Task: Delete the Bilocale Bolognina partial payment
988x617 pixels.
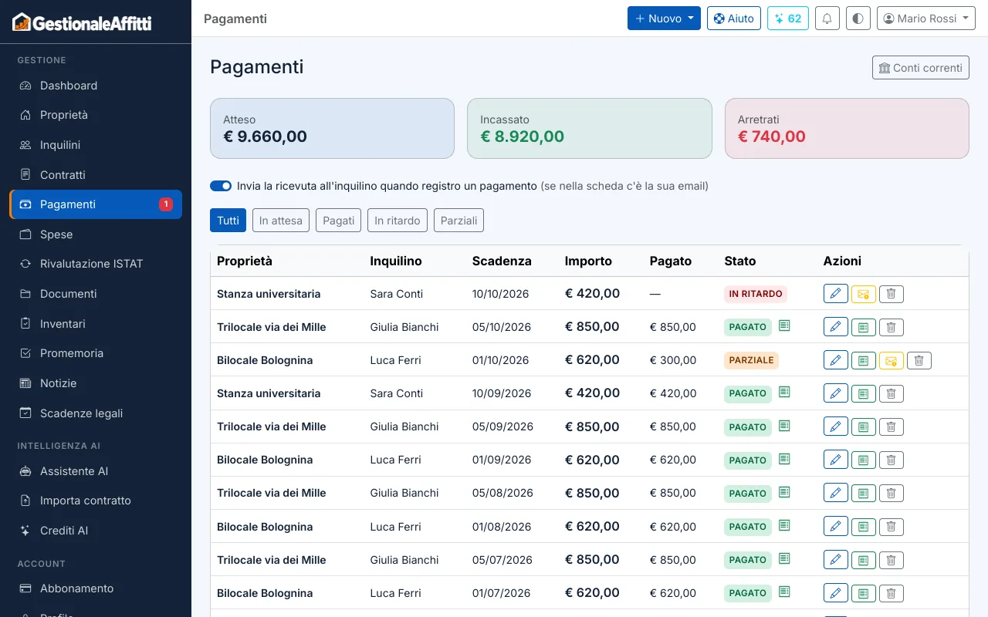Action: (919, 360)
